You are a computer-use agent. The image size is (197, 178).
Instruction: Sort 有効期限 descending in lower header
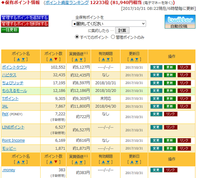pos(108,162)
